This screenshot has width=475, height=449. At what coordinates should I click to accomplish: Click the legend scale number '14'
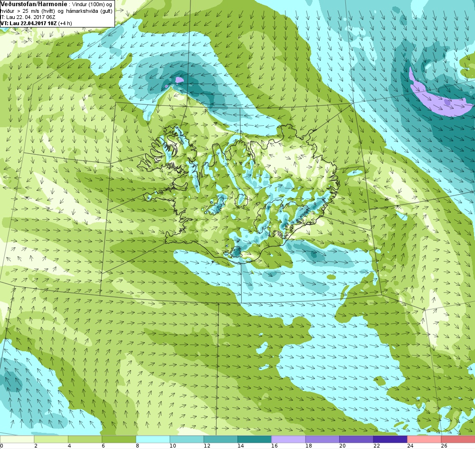tap(240, 446)
